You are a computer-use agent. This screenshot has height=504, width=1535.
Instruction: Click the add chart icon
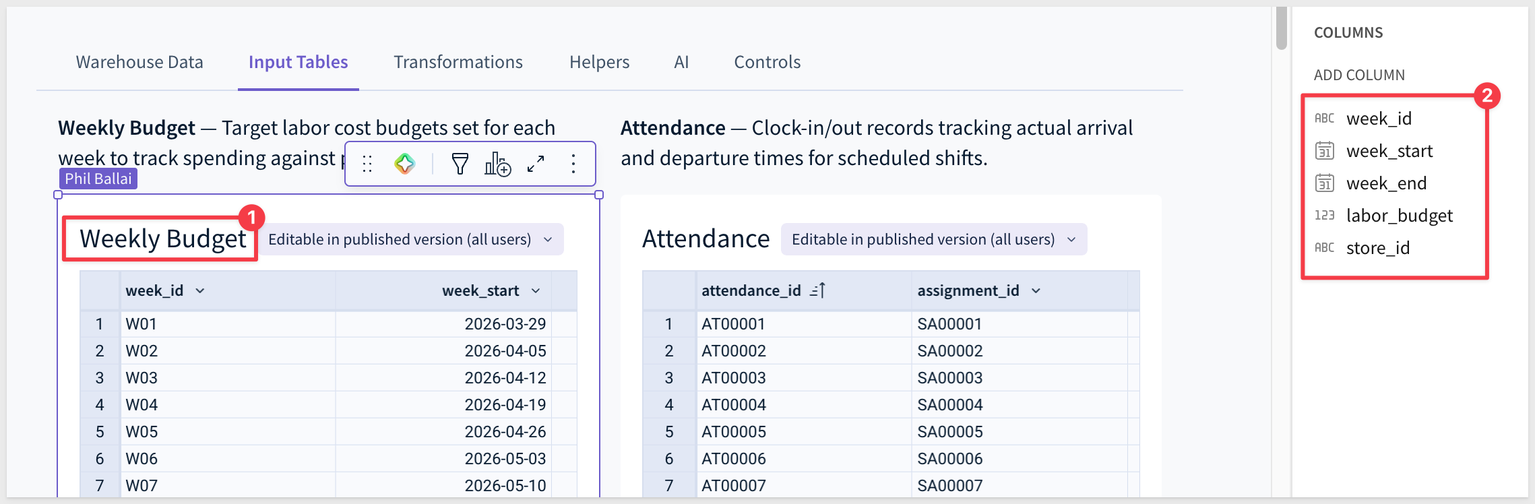point(498,164)
